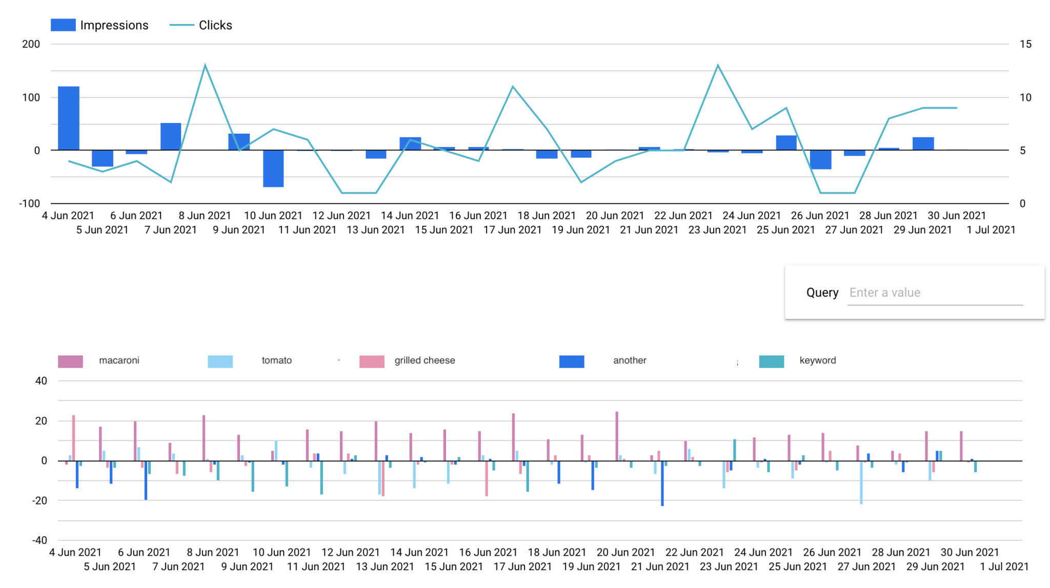Viewport: 1050px width, 588px height.
Task: Click the another legend swatch
Action: [x=572, y=361]
